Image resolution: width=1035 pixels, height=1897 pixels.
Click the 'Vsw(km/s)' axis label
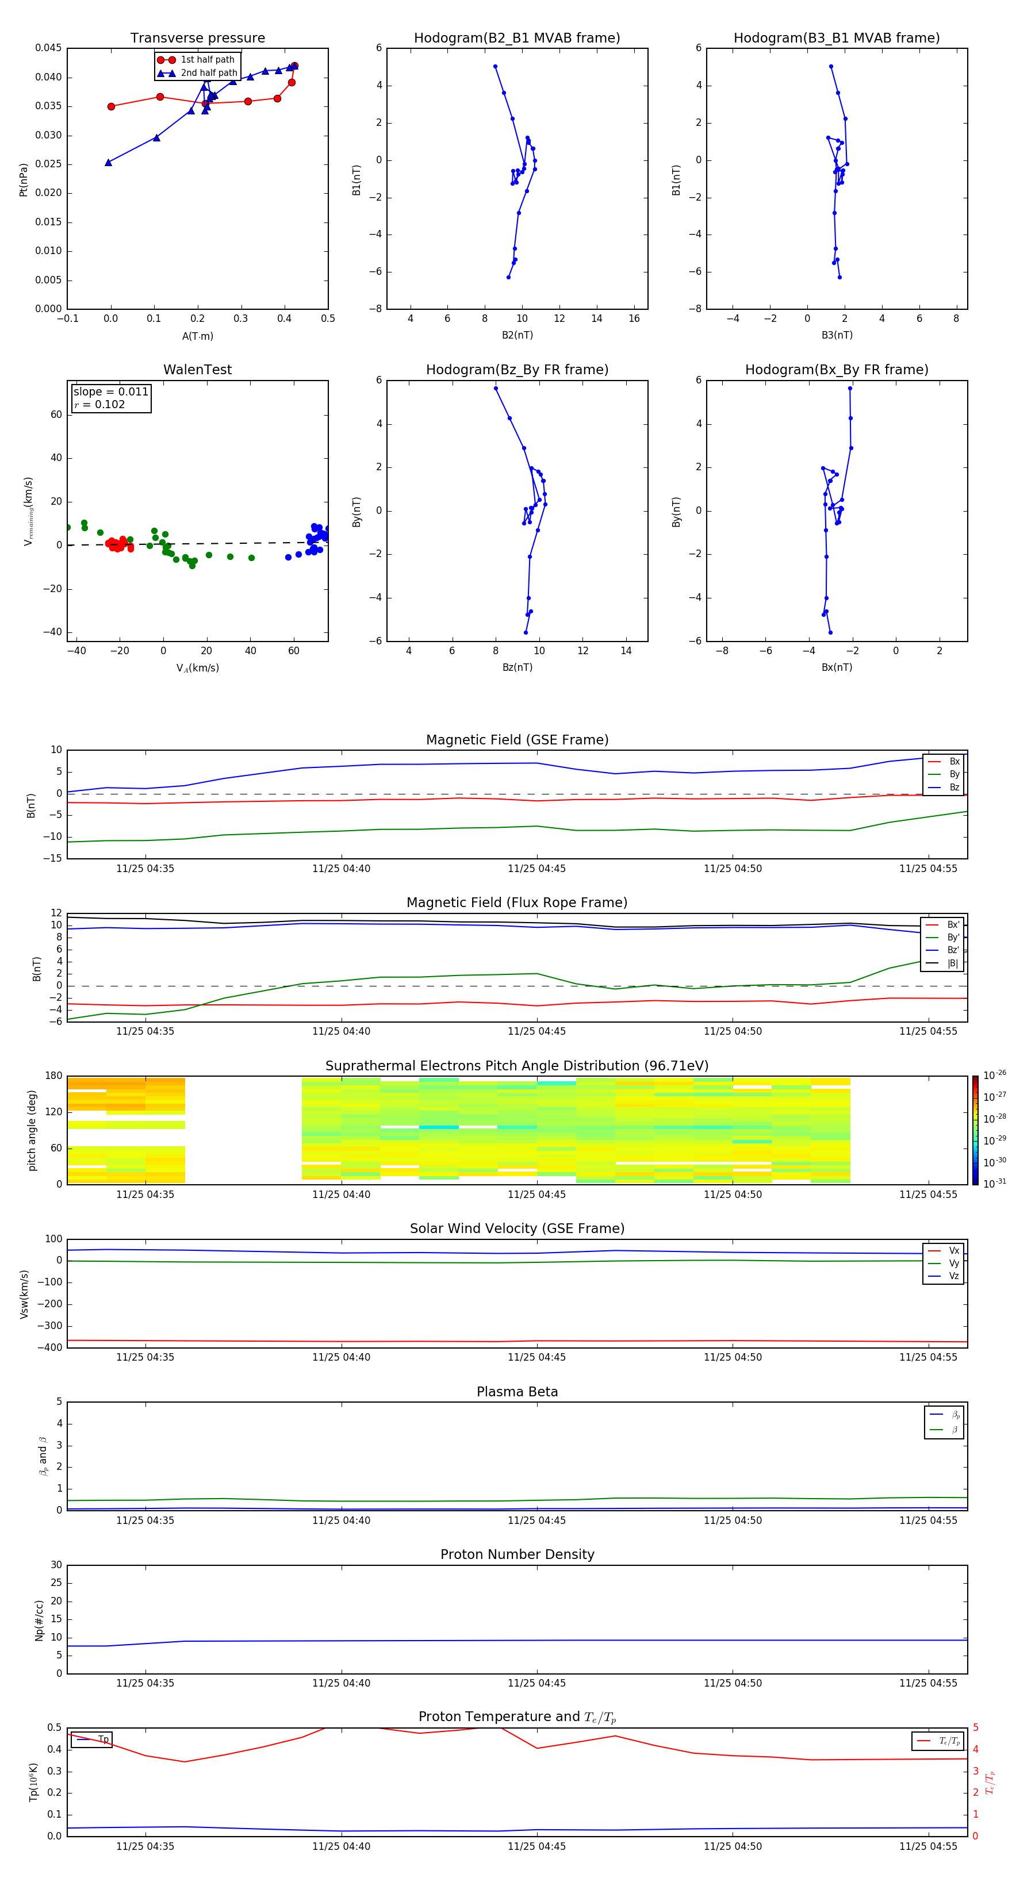point(24,1294)
